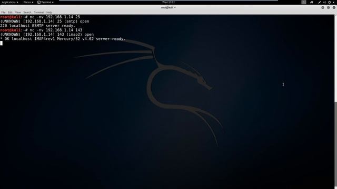
Task: Open the Terminal app menu in top bar
Action: pyautogui.click(x=45, y=2)
